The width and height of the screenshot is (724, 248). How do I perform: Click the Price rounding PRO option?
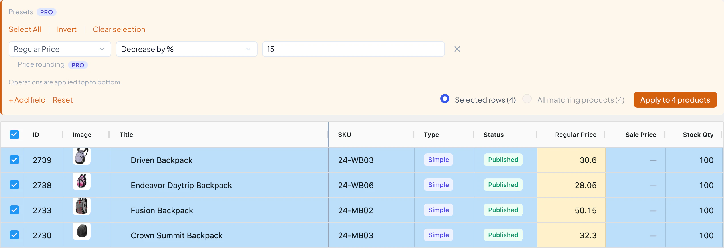pyautogui.click(x=53, y=65)
